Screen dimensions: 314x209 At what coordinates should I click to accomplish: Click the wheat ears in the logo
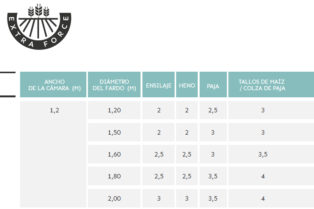pos(39,10)
